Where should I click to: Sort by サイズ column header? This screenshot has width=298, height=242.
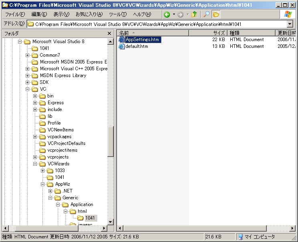(208, 33)
